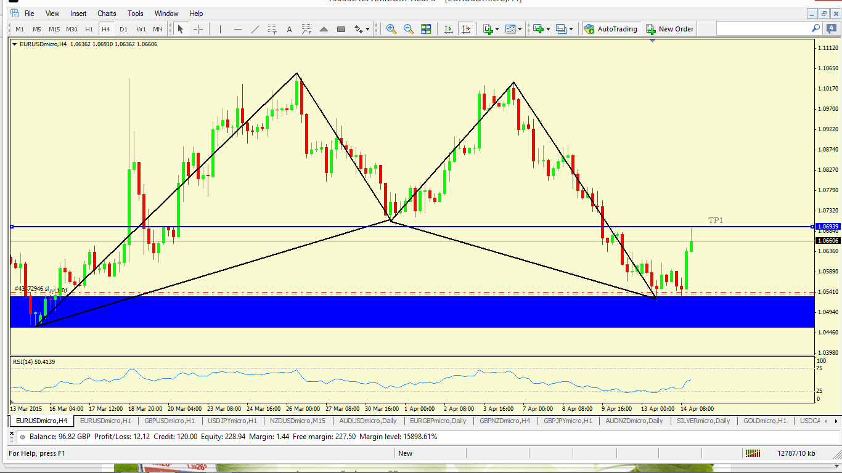
Task: Open the chart templates dropdown
Action: pos(513,29)
